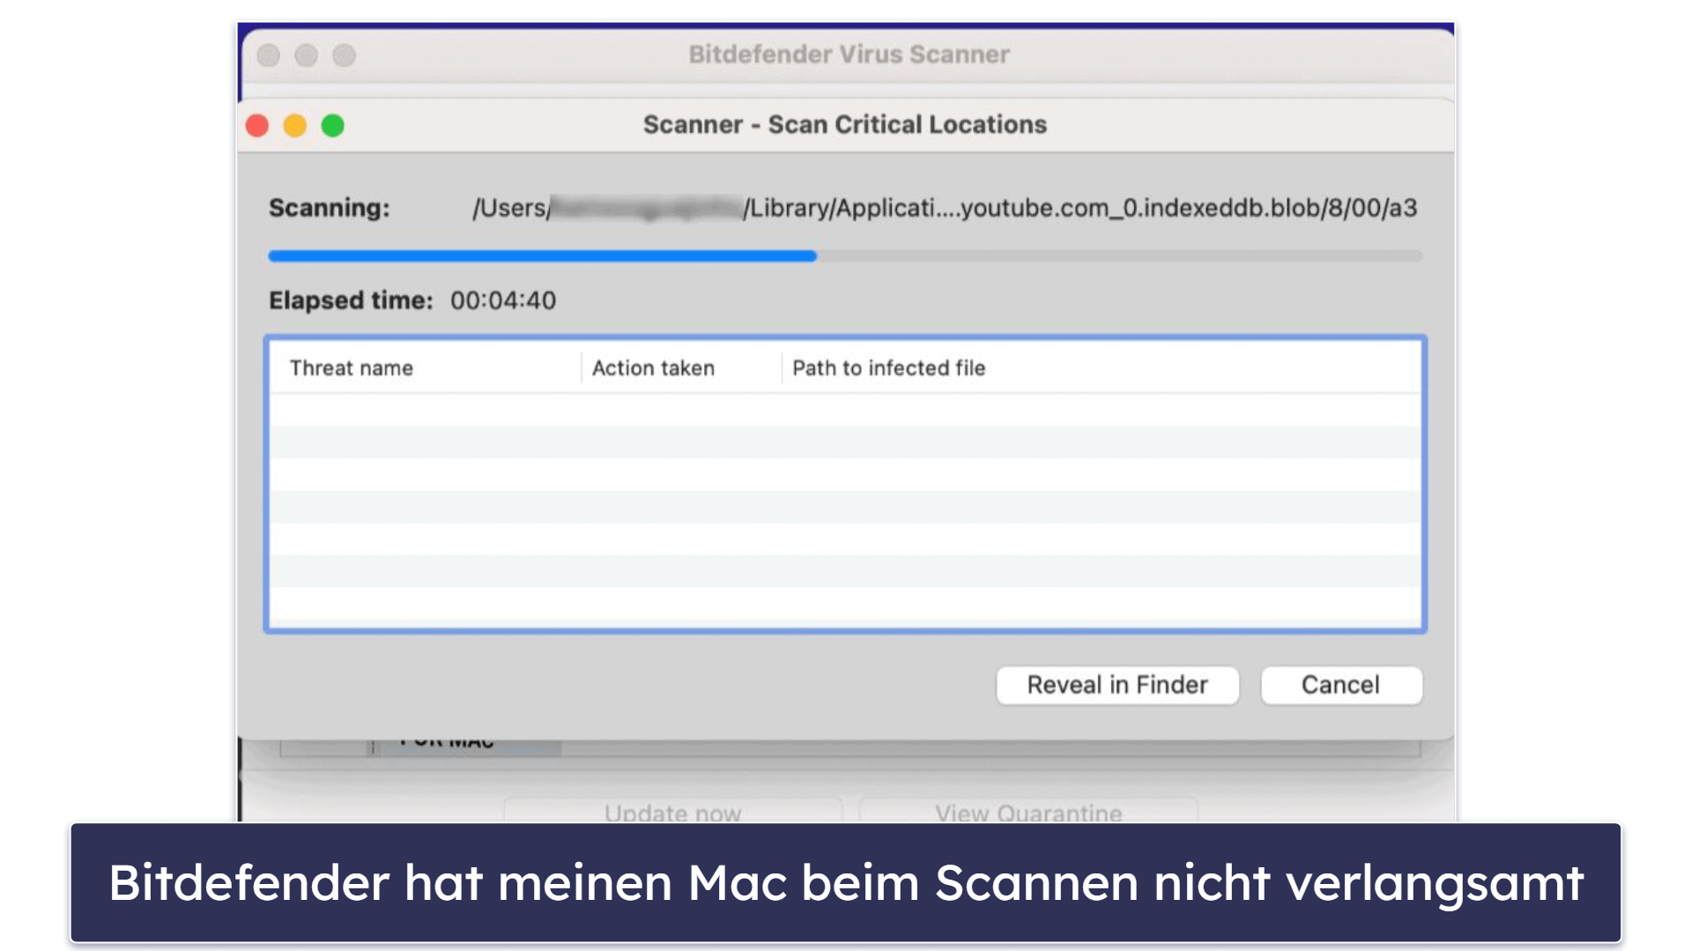Image resolution: width=1691 pixels, height=951 pixels.
Task: Click the Elapsed time: label
Action: [351, 301]
